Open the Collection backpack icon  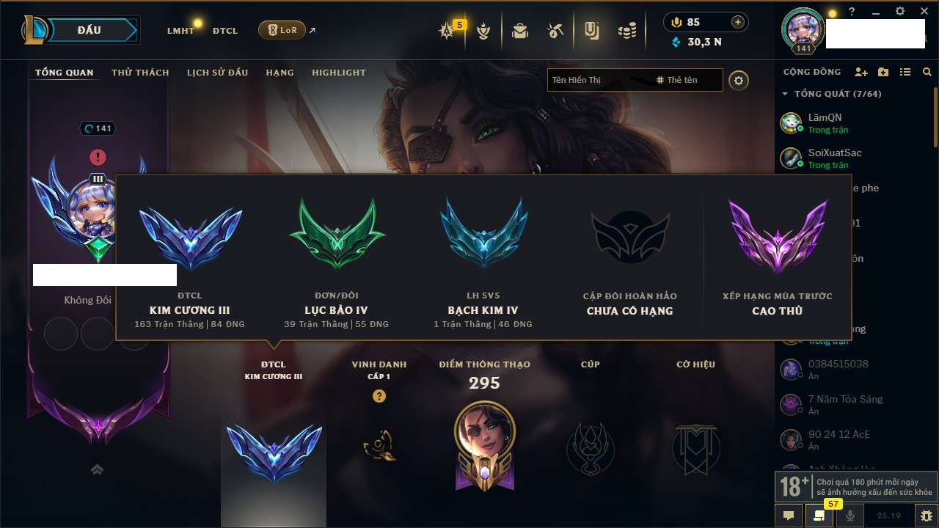coord(520,31)
